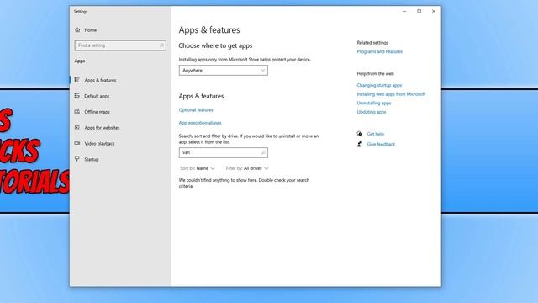Open the Changing startup apps help link
The image size is (538, 303).
tap(379, 85)
